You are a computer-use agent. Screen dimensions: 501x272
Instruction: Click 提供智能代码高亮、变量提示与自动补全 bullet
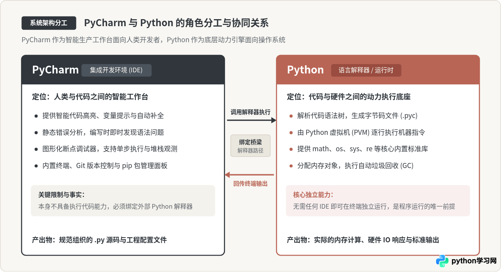(x=103, y=116)
